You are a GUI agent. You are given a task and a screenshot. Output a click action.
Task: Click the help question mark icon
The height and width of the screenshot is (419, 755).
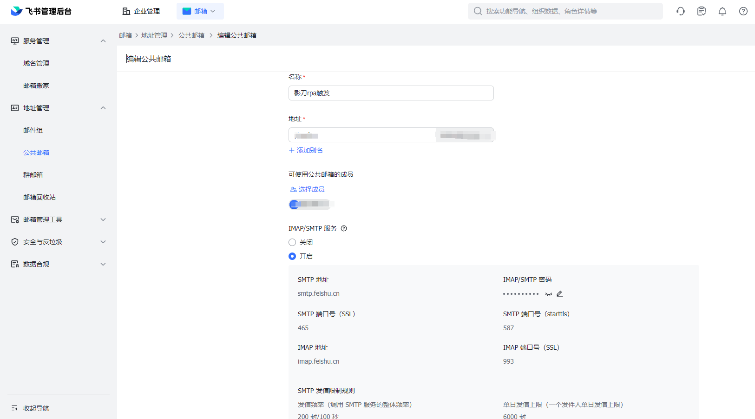(743, 11)
